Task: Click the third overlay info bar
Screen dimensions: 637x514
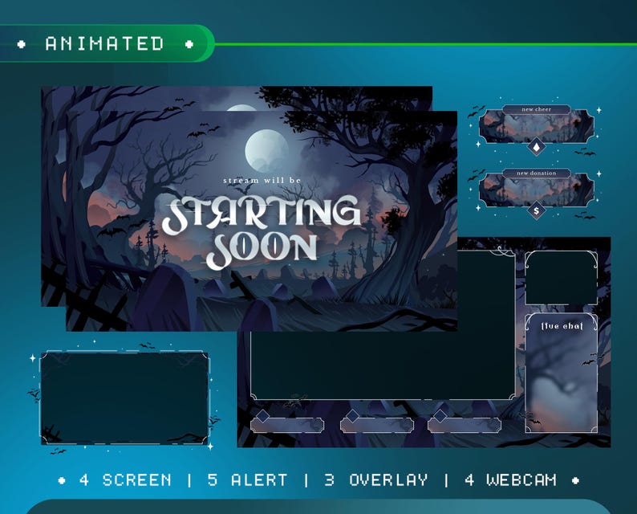Action: 465,425
